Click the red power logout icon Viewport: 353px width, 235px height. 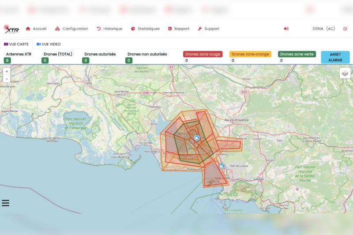(x=345, y=29)
